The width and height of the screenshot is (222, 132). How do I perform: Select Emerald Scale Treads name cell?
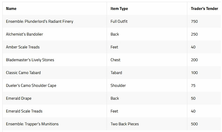coord(24,111)
